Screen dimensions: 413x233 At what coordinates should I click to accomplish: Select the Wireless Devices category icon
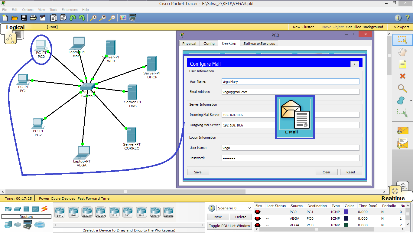(35, 209)
